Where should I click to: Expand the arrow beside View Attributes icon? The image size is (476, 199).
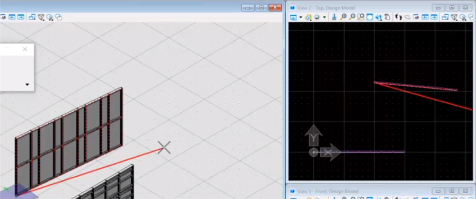click(301, 17)
